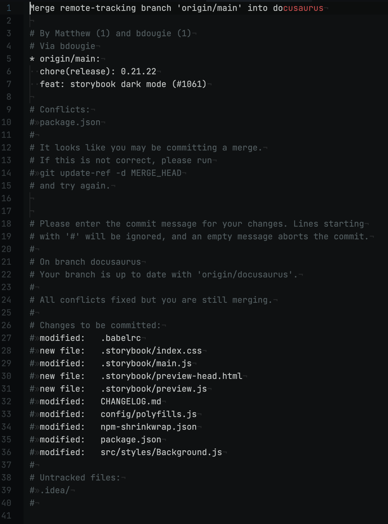This screenshot has width=388, height=524.
Task: Click 'npm-shrinkwrap.json' modified entry
Action: [148, 427]
